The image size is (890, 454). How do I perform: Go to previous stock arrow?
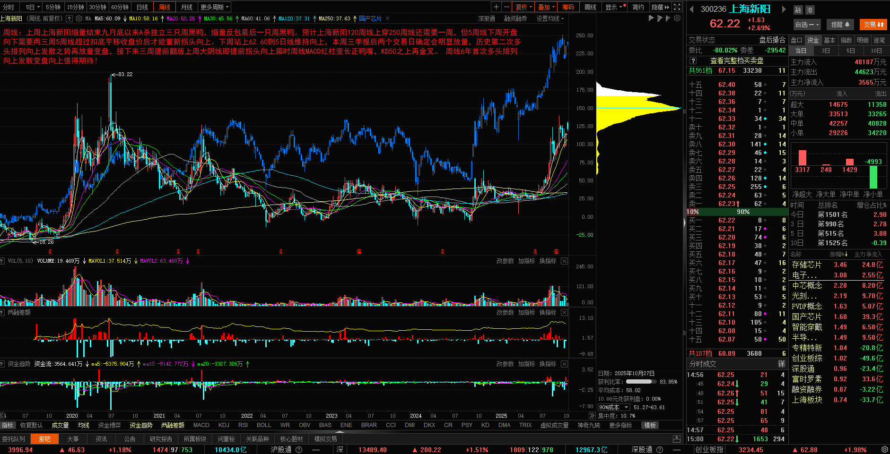click(x=691, y=9)
